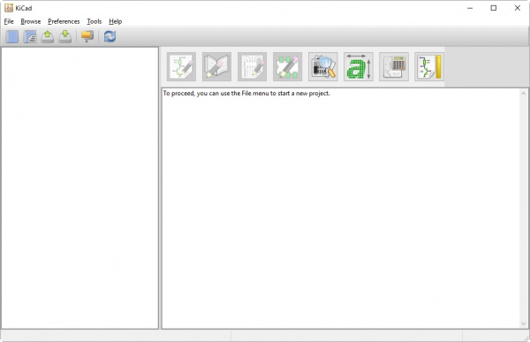Click inside the empty project tree panel

(x=79, y=187)
